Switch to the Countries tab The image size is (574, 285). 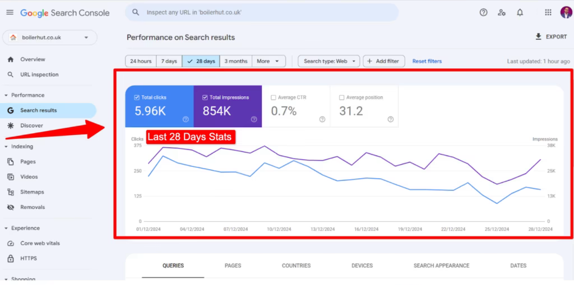tap(296, 265)
